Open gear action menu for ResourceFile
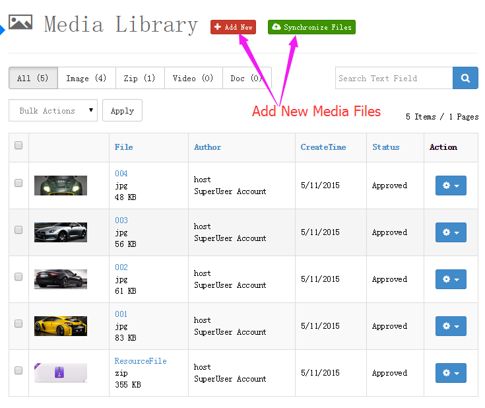This screenshot has width=485, height=408. [451, 373]
